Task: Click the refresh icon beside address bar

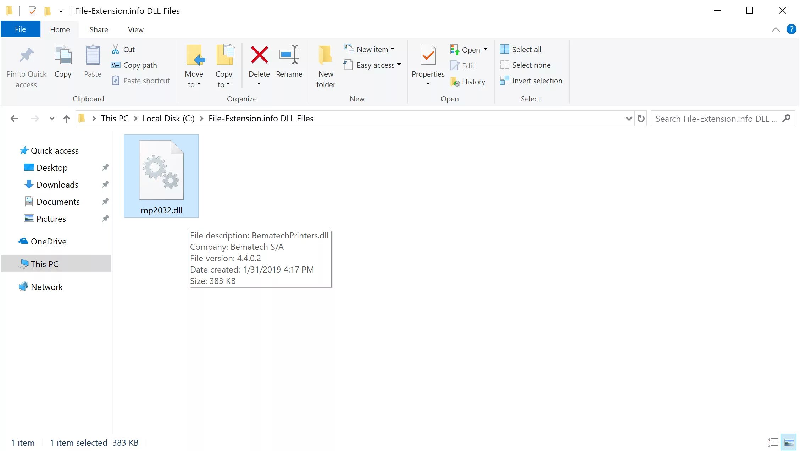Action: (641, 119)
